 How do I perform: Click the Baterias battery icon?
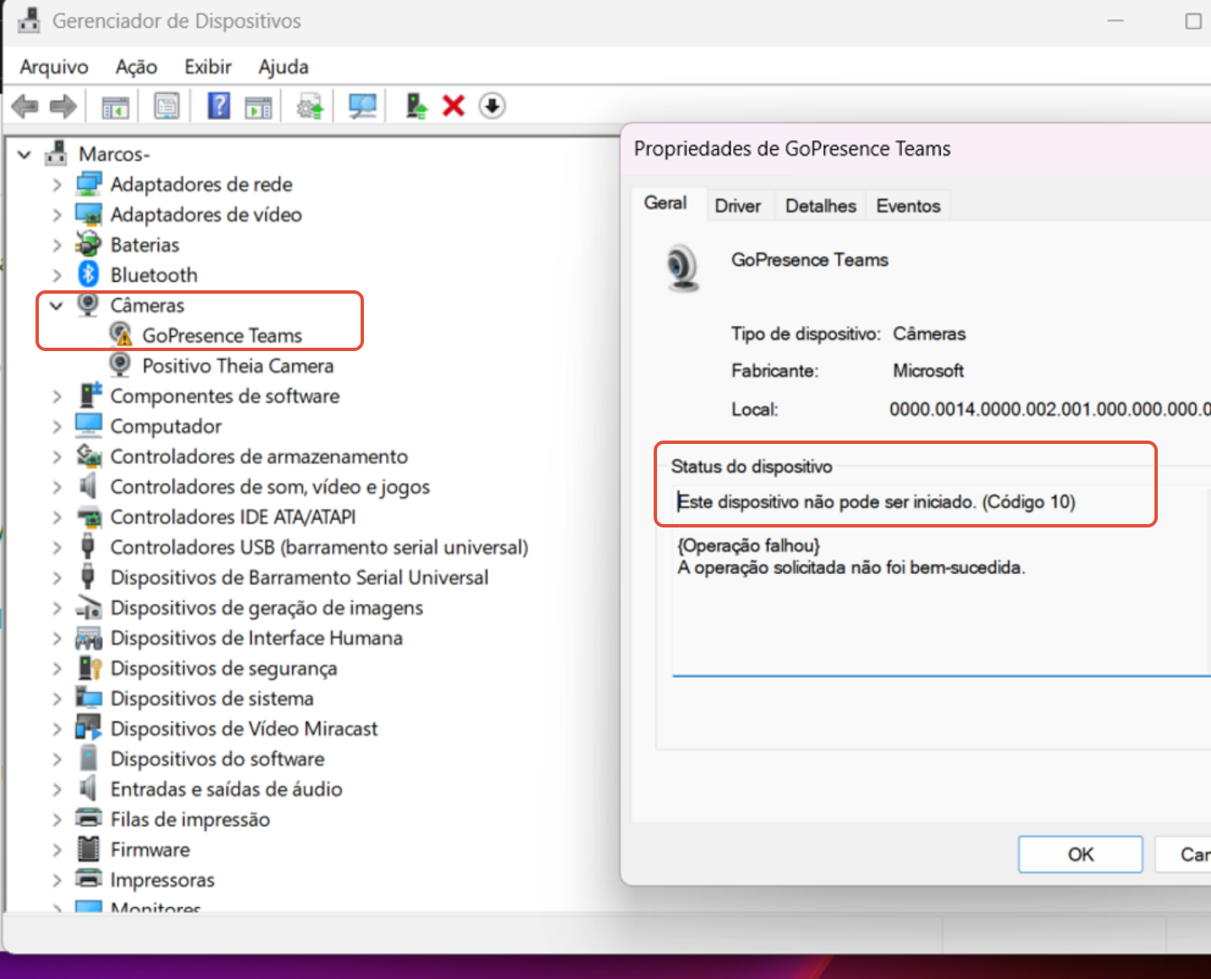tap(88, 244)
